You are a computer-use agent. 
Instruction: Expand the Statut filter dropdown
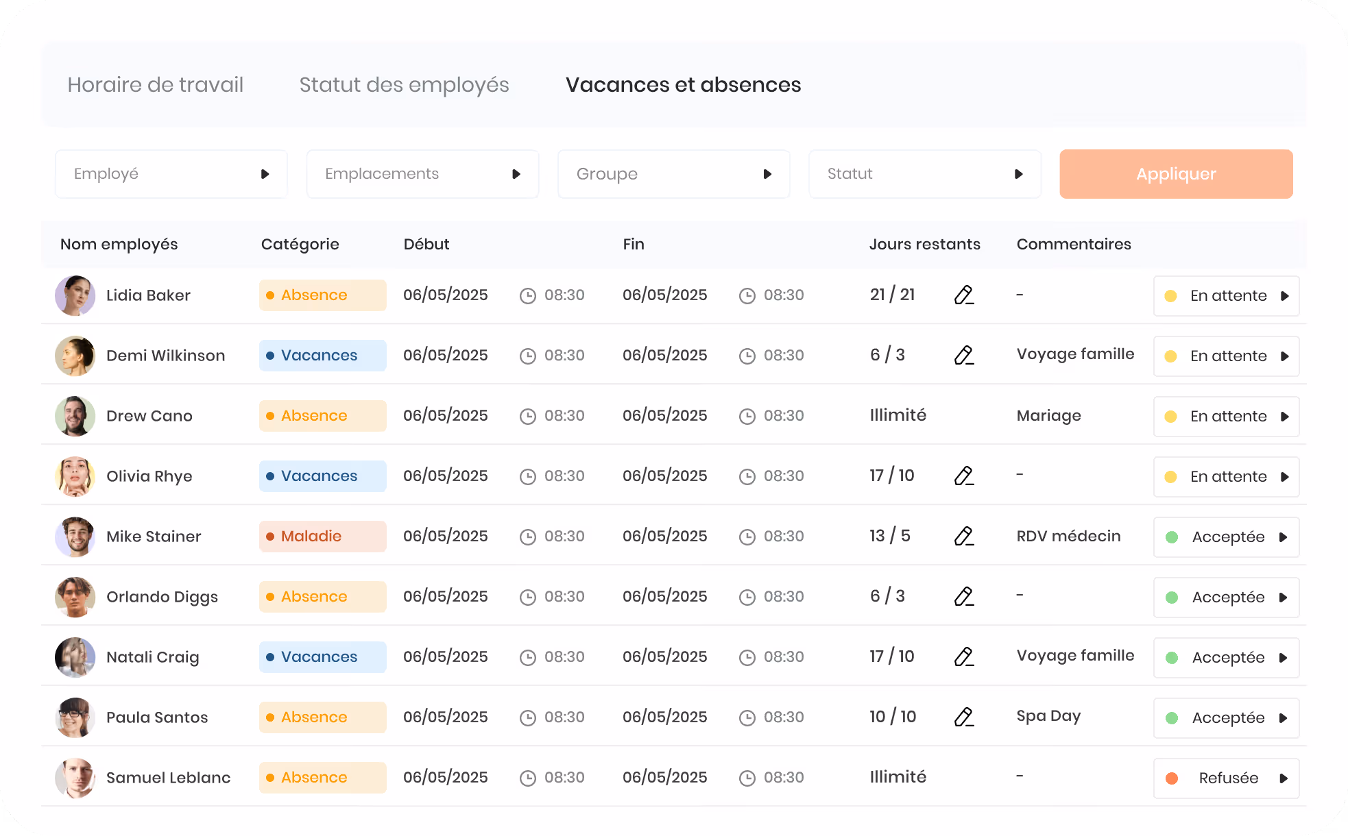point(925,174)
